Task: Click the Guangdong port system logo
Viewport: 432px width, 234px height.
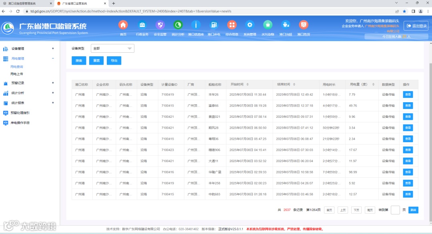Action: (x=8, y=28)
